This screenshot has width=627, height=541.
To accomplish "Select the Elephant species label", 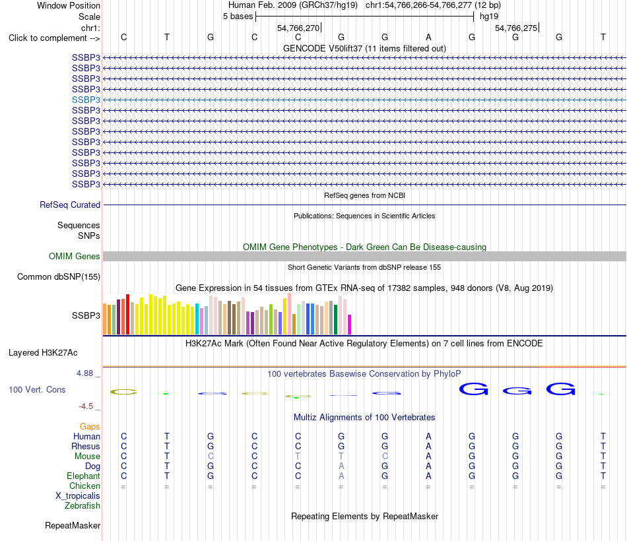I will click(83, 476).
